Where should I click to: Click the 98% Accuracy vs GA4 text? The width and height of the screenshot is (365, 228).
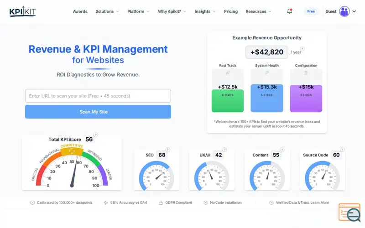point(129,202)
